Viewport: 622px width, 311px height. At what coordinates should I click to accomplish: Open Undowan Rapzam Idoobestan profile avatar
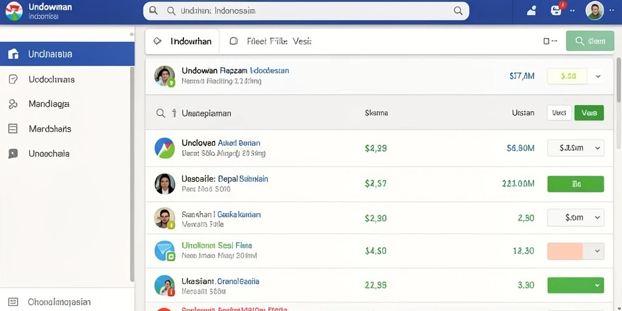click(x=165, y=76)
